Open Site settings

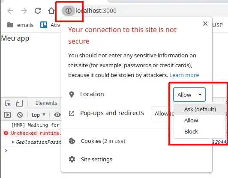(x=97, y=160)
